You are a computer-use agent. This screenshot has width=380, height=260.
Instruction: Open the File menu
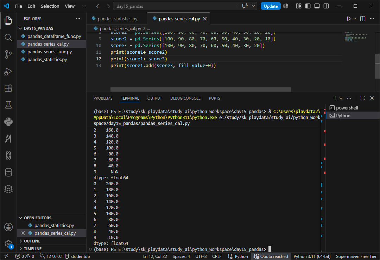pos(18,6)
